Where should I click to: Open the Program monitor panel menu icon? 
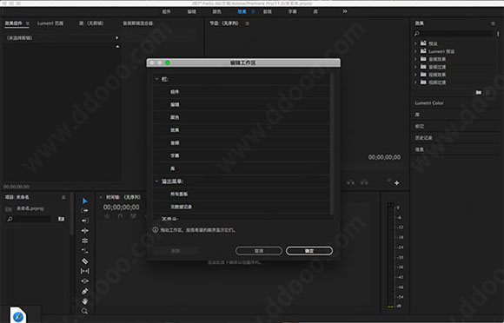pyautogui.click(x=247, y=23)
